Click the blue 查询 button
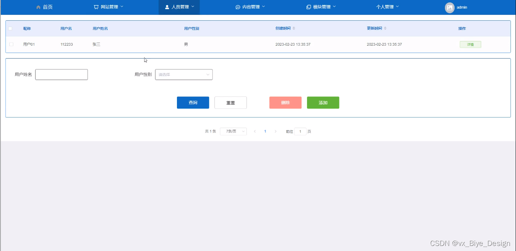 pyautogui.click(x=193, y=103)
